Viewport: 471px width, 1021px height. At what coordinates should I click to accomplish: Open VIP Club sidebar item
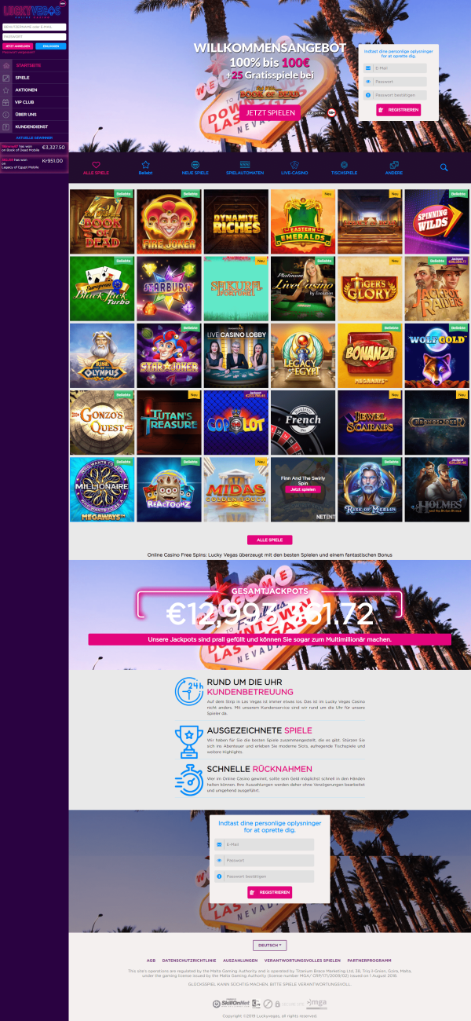[x=35, y=102]
